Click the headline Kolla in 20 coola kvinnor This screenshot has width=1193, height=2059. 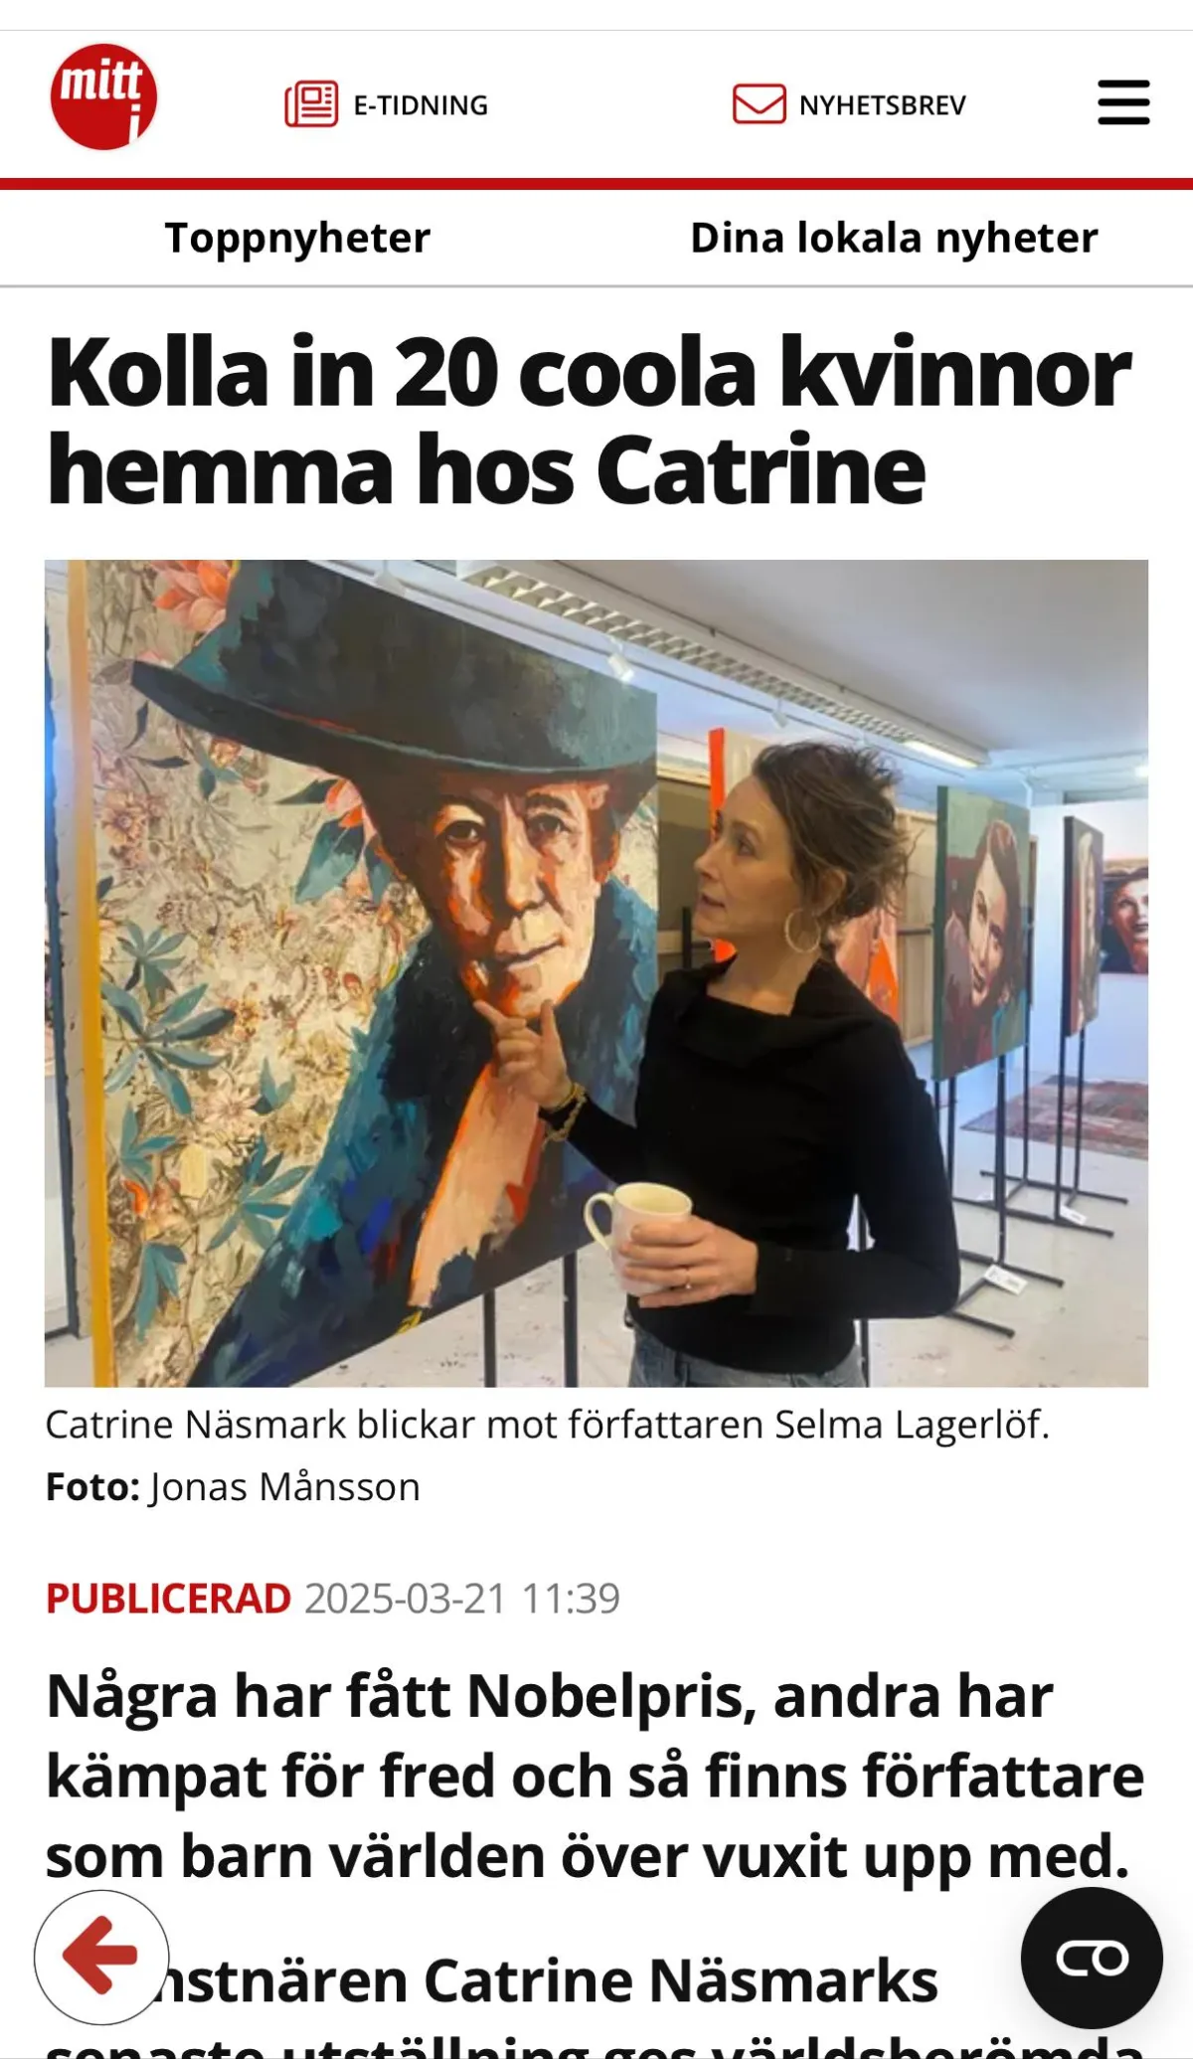click(589, 421)
